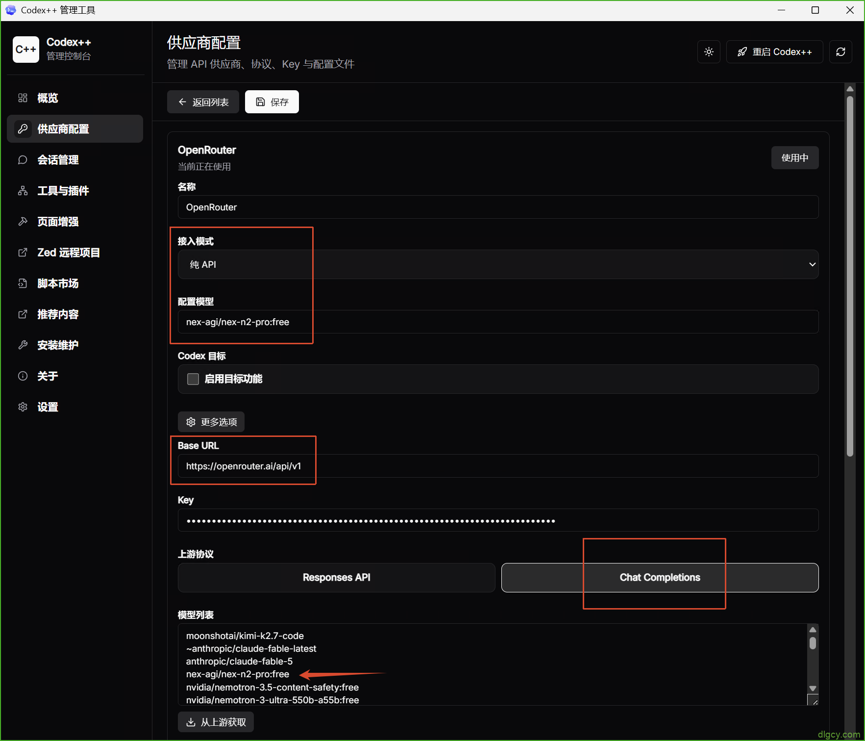Viewport: 865px width, 741px height.
Task: Click the main page vertical scrollbar thumb
Action: pos(850,276)
